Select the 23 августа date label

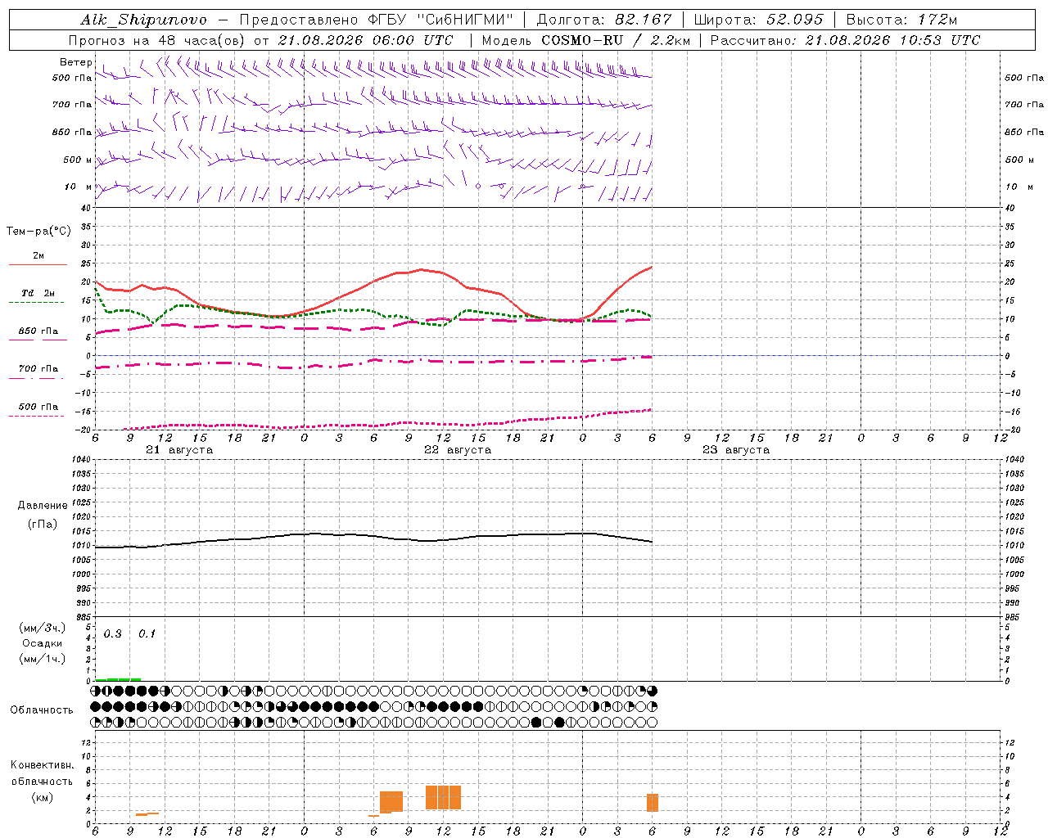[736, 450]
